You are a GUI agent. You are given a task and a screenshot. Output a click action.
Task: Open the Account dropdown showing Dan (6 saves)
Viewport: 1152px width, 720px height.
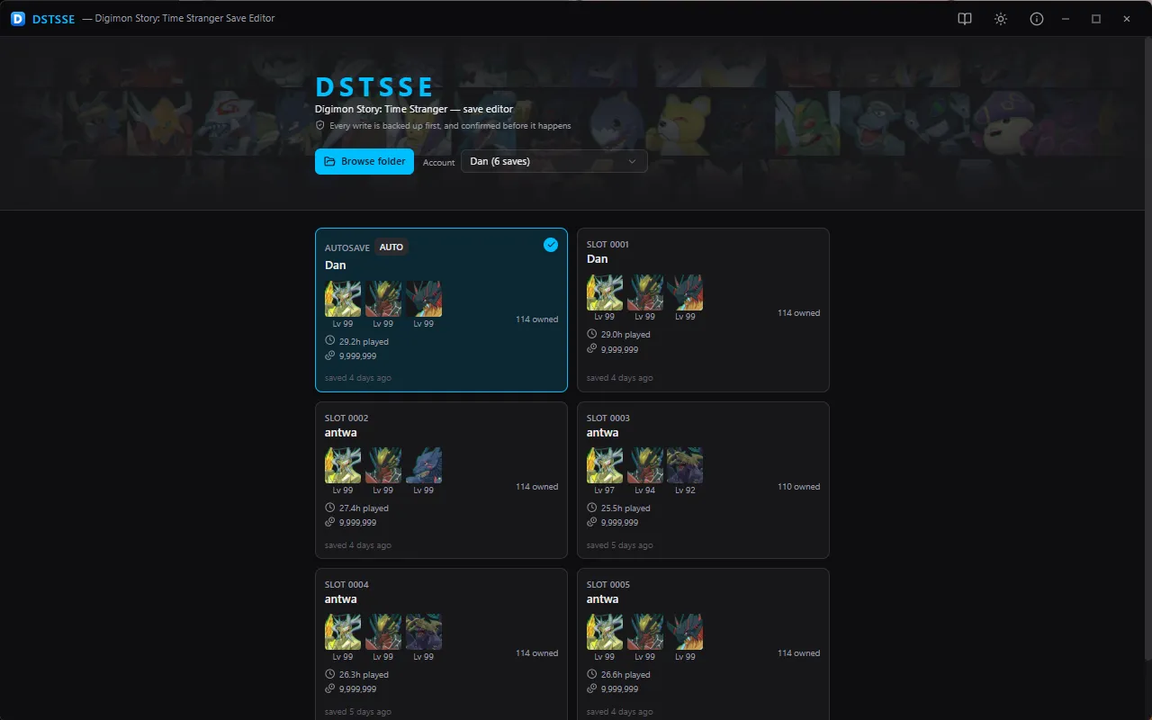click(x=554, y=161)
